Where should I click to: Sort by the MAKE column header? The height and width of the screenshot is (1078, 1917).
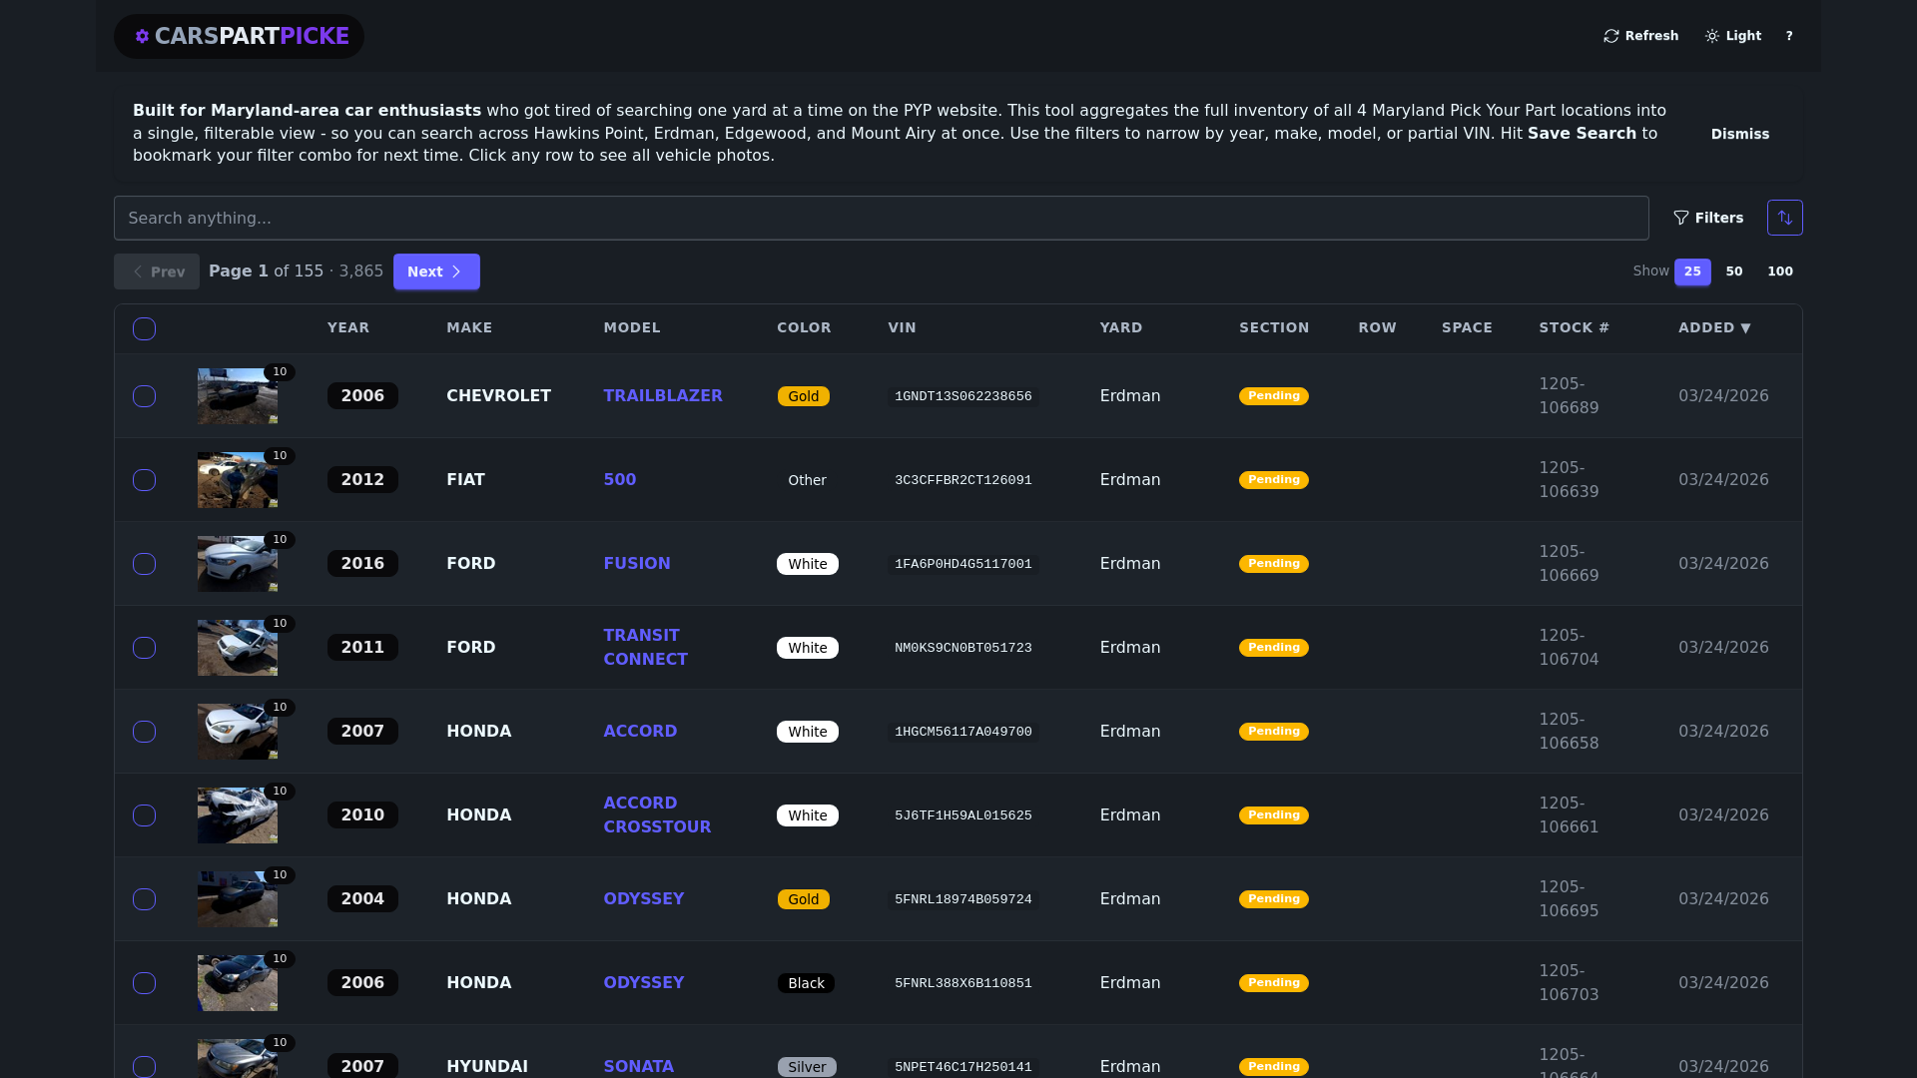click(x=469, y=327)
